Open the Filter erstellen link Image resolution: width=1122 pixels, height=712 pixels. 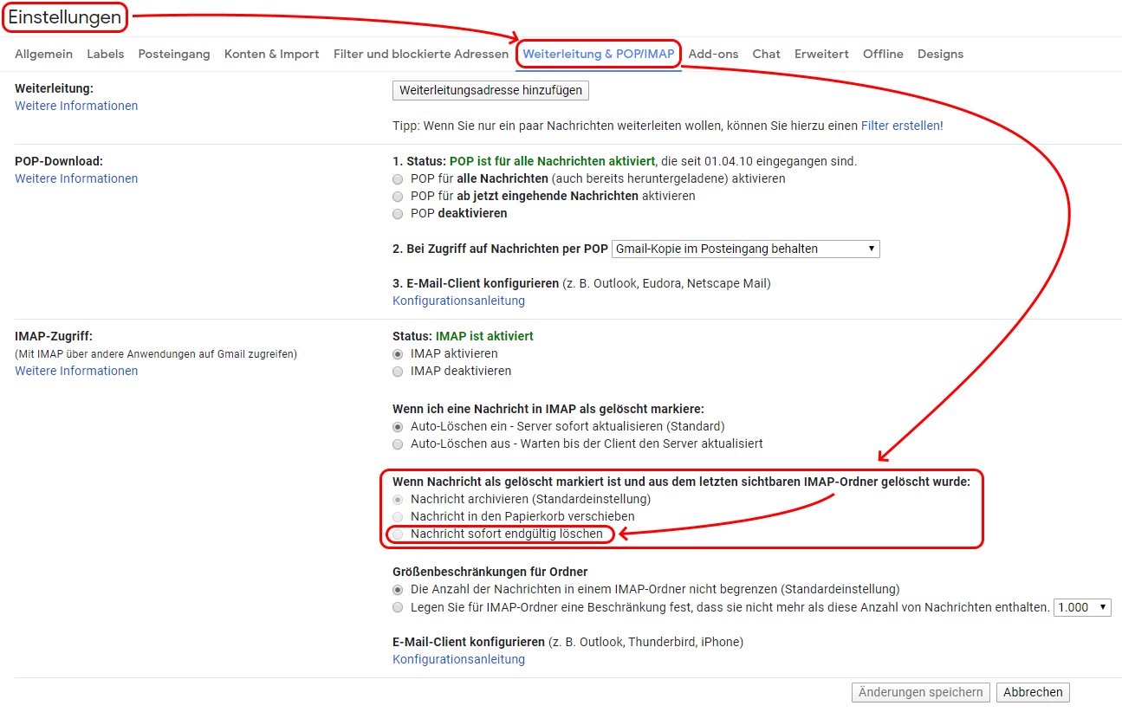point(900,126)
